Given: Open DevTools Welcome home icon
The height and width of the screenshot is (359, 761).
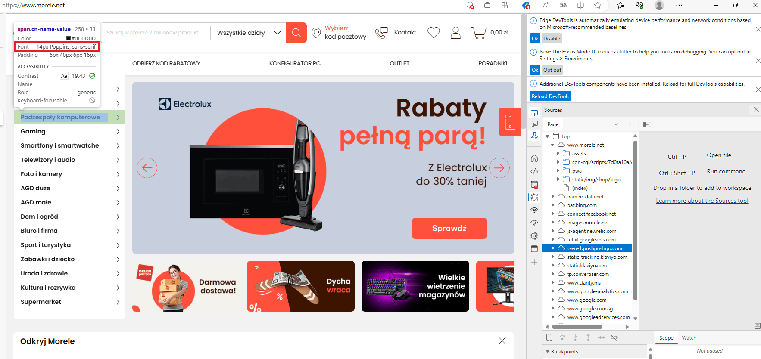Looking at the screenshot, I should pyautogui.click(x=534, y=158).
